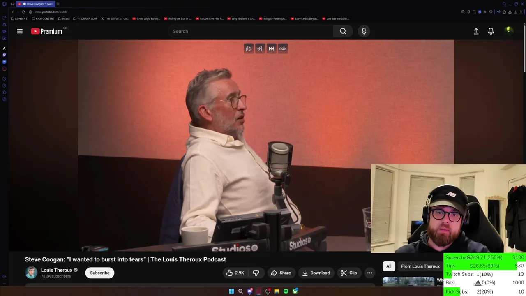Open the more actions three-dot menu
Screen dimensions: 526x296
pyautogui.click(x=369, y=273)
